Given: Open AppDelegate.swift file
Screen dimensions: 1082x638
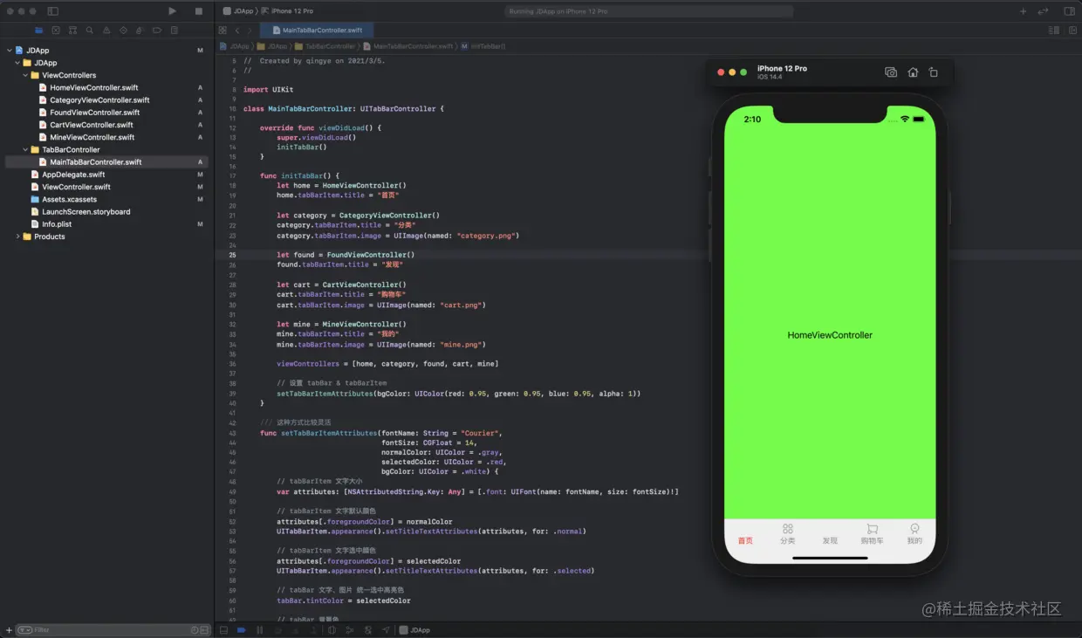Looking at the screenshot, I should (73, 175).
